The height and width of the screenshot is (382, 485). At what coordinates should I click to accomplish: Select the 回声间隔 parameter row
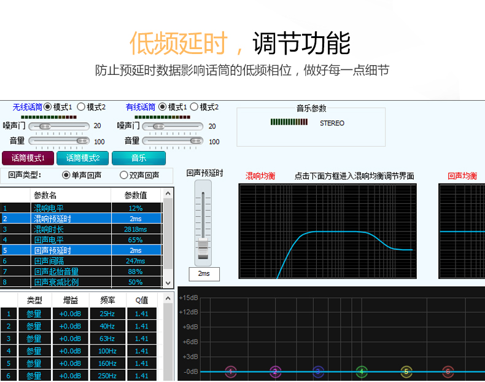point(81,260)
